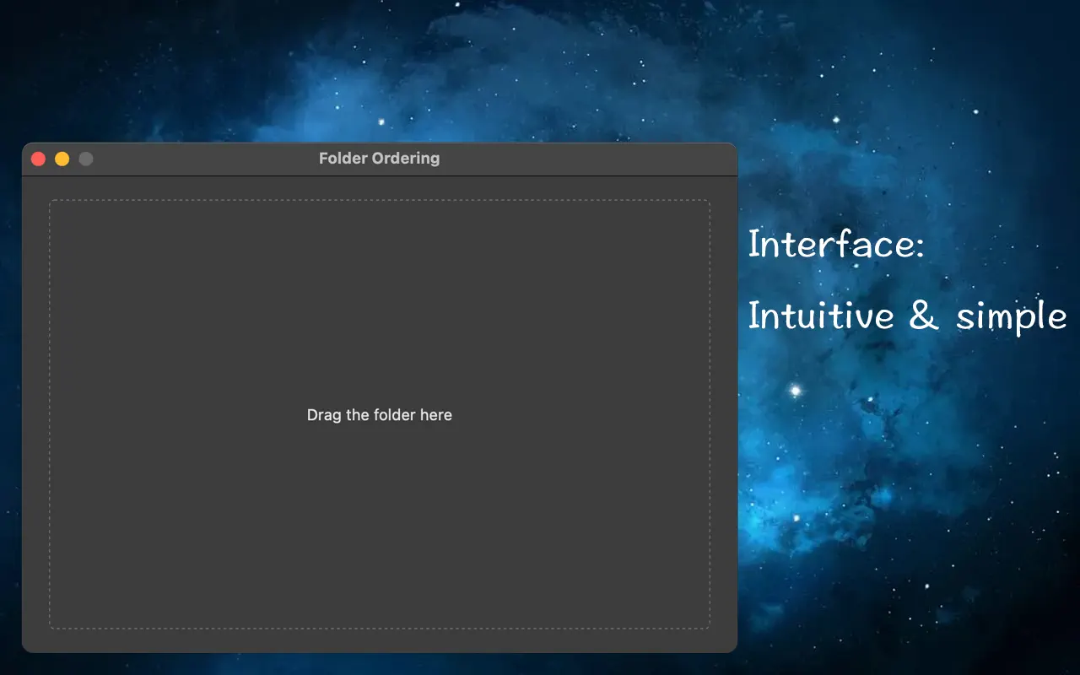This screenshot has height=675, width=1080.
Task: Click the 'Interface:' text on the wallpaper
Action: point(836,245)
